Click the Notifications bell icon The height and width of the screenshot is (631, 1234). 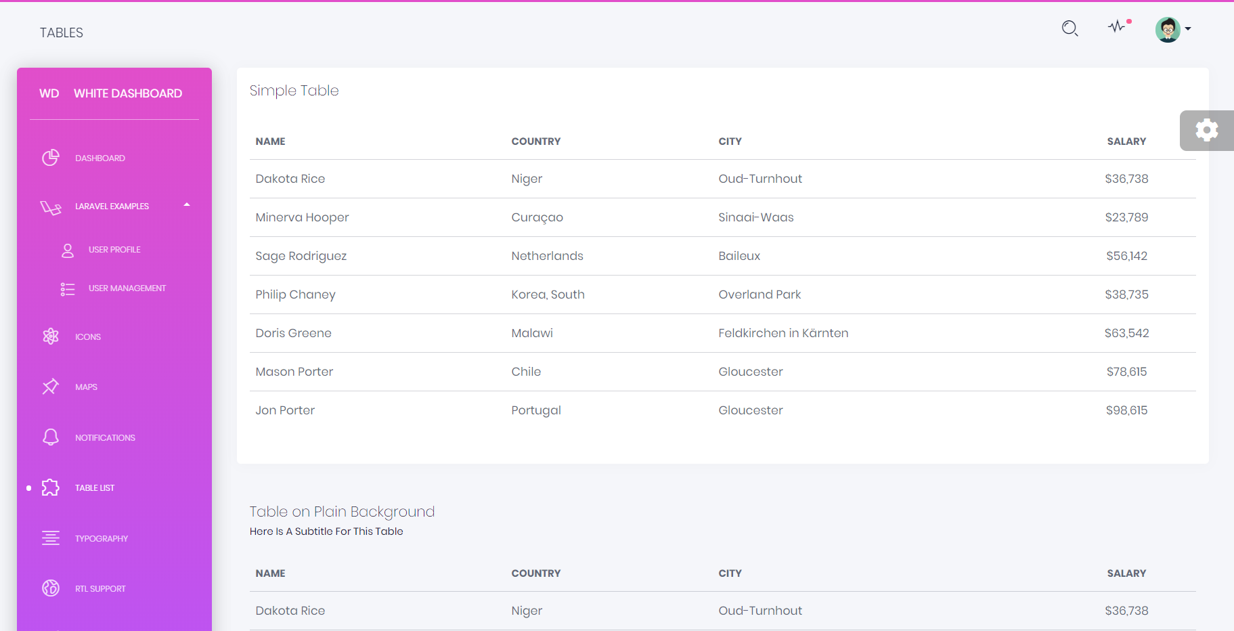(51, 437)
